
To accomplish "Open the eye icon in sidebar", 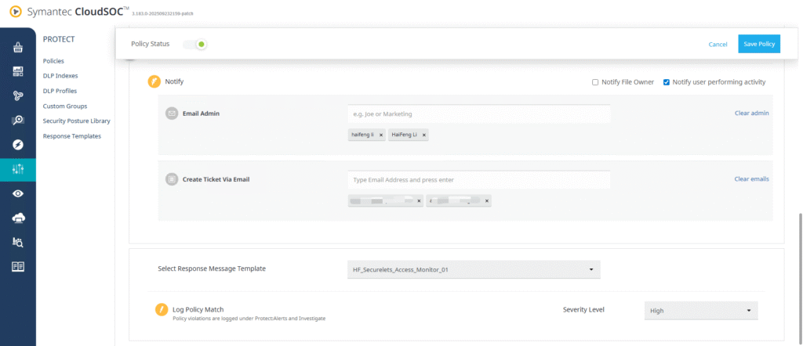I will [17, 193].
